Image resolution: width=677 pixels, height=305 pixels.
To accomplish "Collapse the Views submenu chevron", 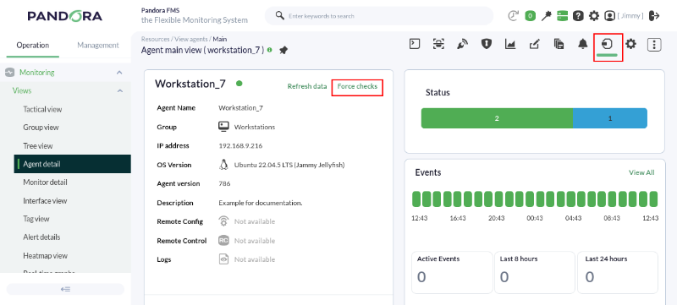I will 120,91.
